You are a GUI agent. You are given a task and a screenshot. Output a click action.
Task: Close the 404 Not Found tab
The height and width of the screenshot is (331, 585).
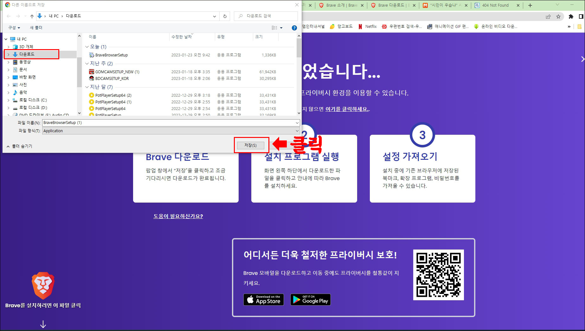(x=518, y=5)
